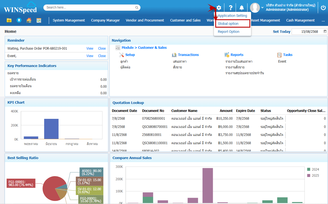Click View link for Purchase Order reminder
328x204 pixels.
click(x=90, y=49)
